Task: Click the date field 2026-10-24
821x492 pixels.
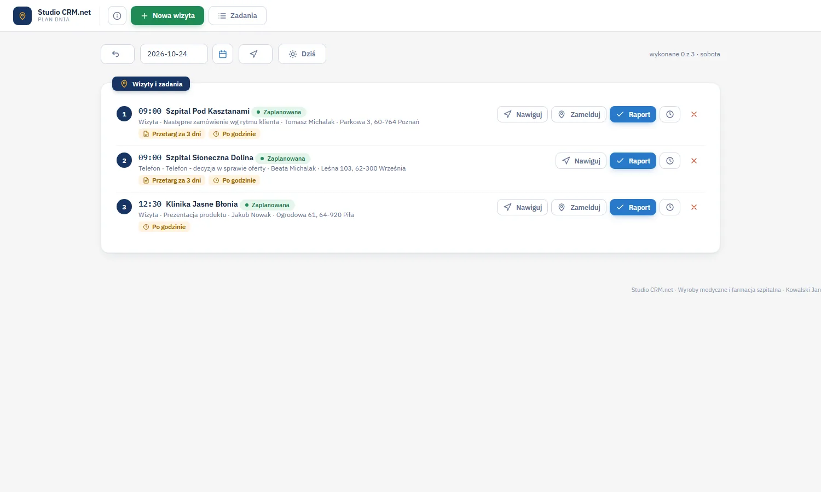Action: coord(174,54)
